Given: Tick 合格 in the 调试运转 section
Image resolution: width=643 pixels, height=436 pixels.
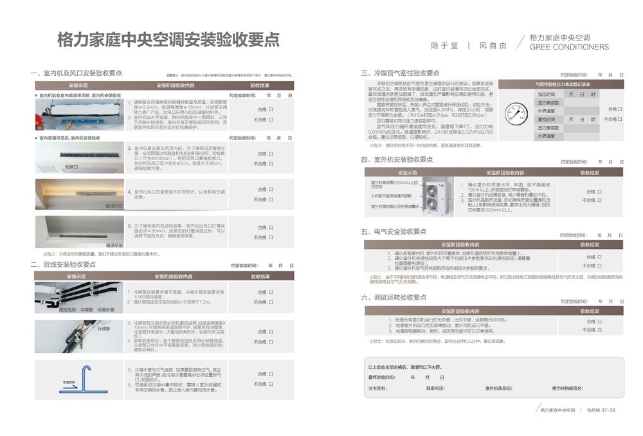Looking at the screenshot, I should tap(600, 322).
